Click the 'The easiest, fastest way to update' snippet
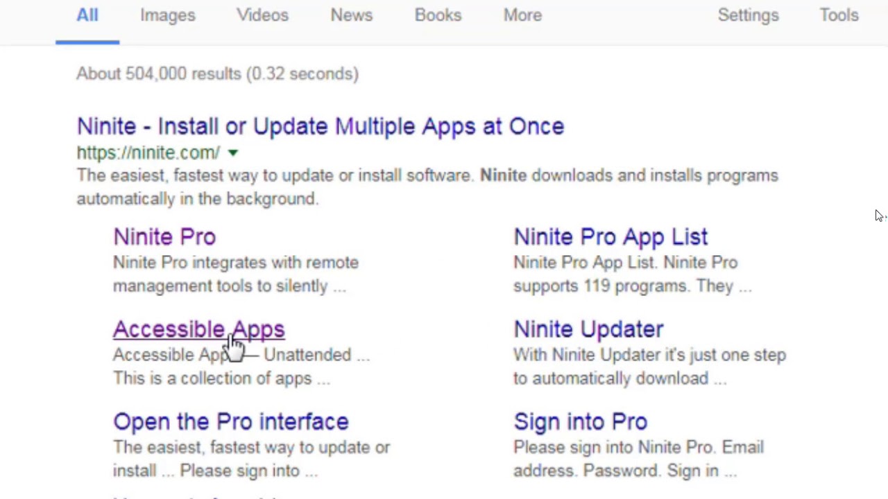This screenshot has width=888, height=499. pos(427,187)
